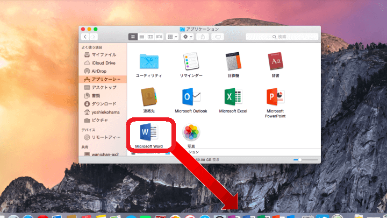Click the アプリケーション window title

tap(203, 29)
